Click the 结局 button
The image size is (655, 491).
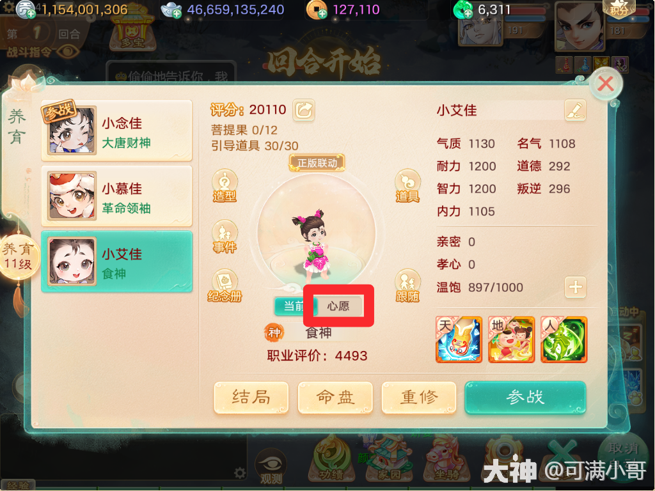[251, 397]
